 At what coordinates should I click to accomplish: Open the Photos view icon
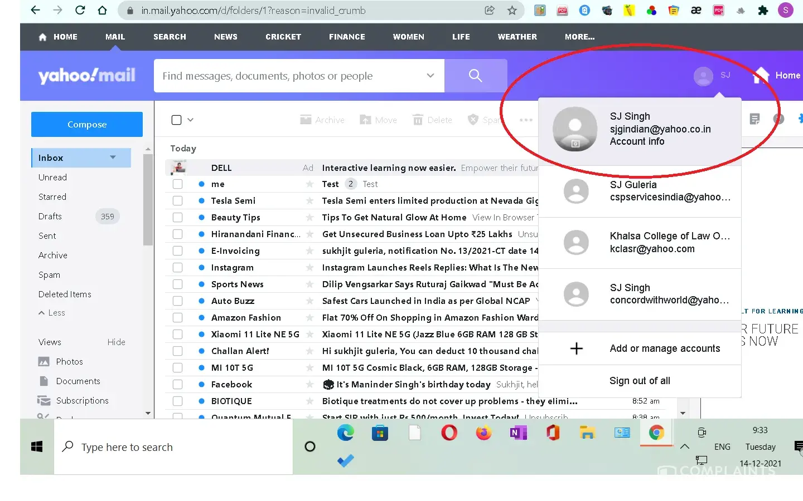[43, 362]
